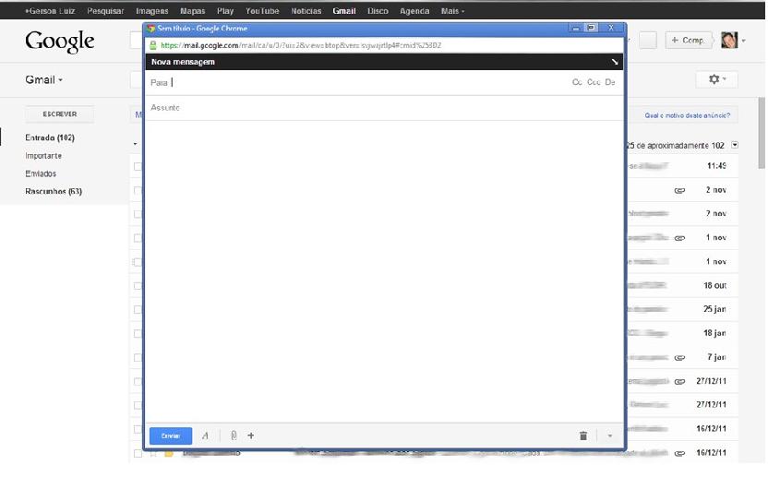Open Notícias in top bar
768x477 pixels.
click(x=306, y=11)
